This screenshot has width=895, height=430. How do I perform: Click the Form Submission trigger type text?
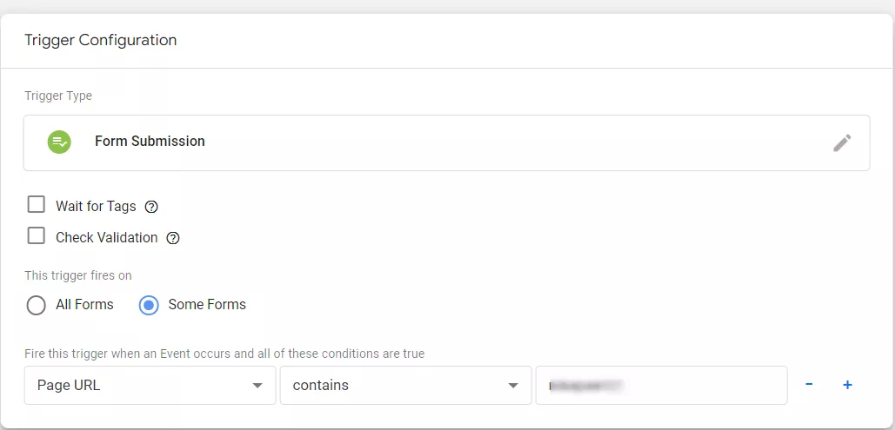pos(150,142)
